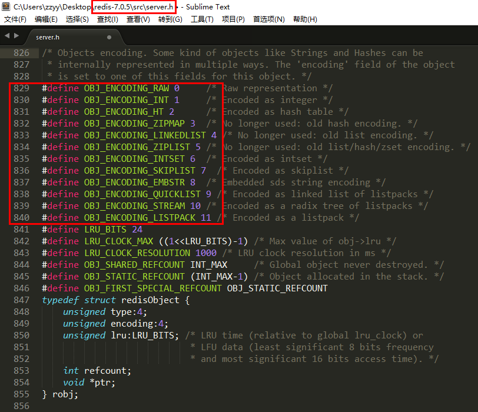
Task: Click line number 855 in gutter
Action: coord(21,394)
